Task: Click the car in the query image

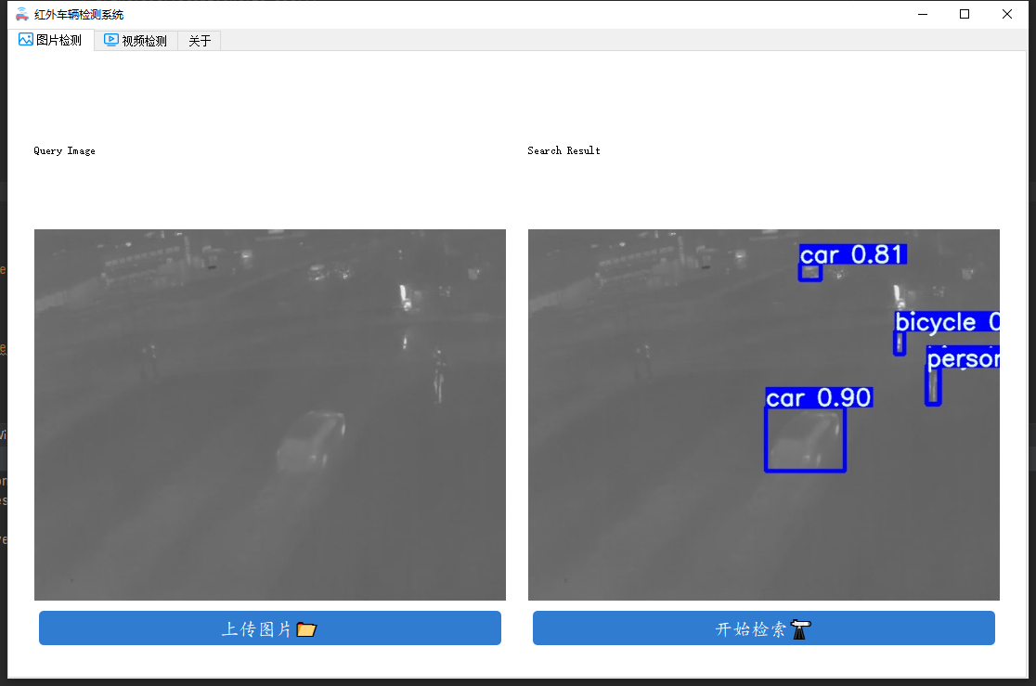Action: [312, 441]
